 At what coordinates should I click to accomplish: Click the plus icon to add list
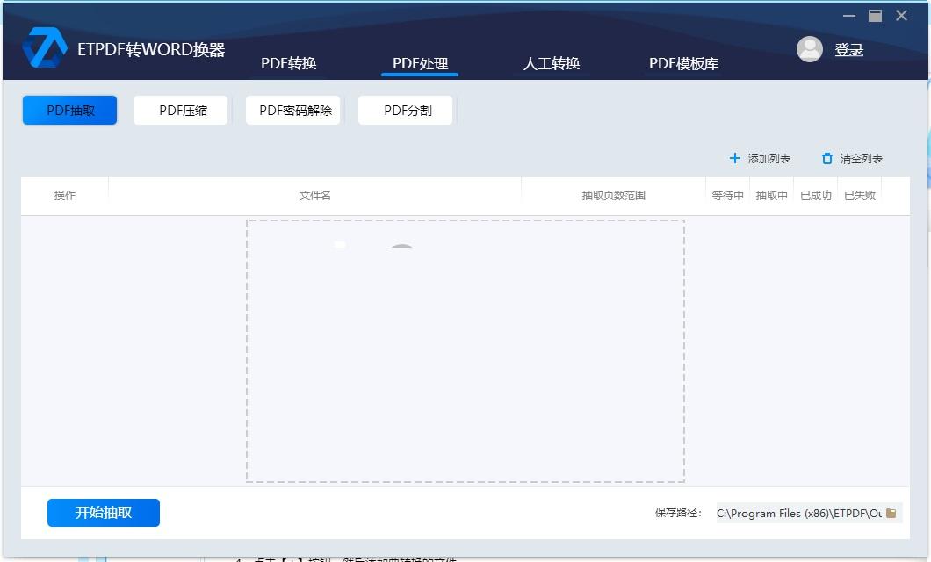[x=735, y=159]
